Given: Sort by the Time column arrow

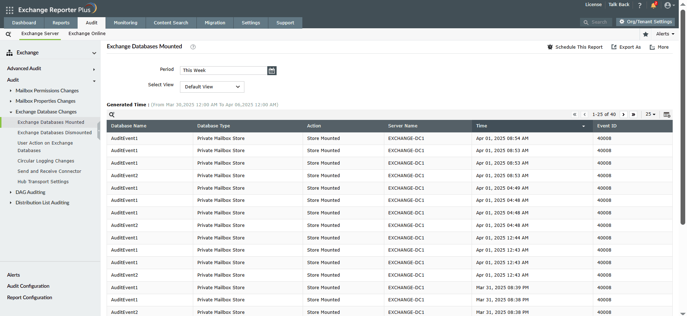Looking at the screenshot, I should click(584, 126).
